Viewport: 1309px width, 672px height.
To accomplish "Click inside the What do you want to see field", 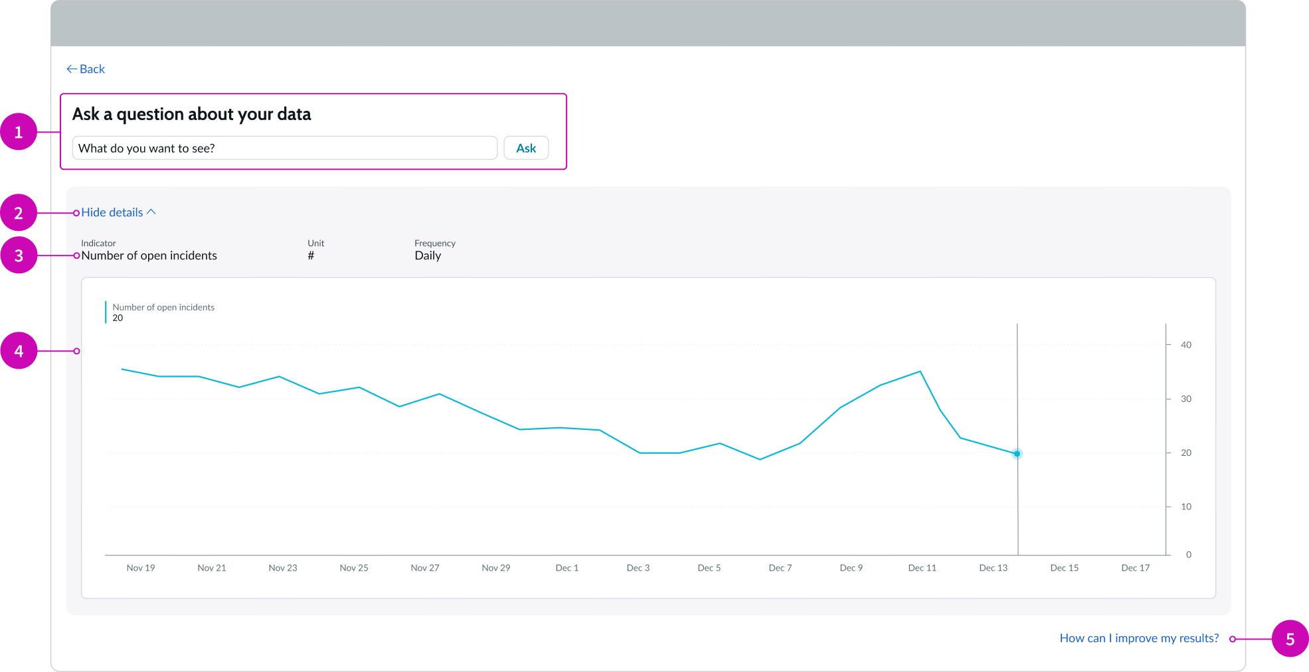I will click(x=284, y=147).
